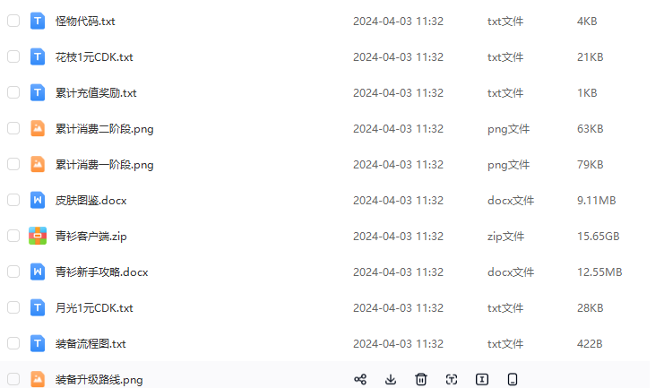
Task: Check the box for 月光1元CDK.txt
Action: 13,307
